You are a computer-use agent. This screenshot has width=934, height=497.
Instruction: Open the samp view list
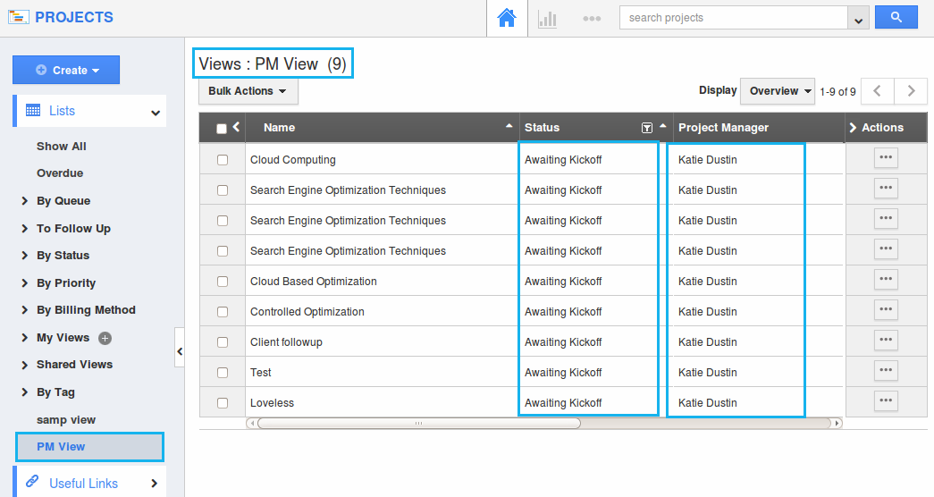(x=66, y=419)
